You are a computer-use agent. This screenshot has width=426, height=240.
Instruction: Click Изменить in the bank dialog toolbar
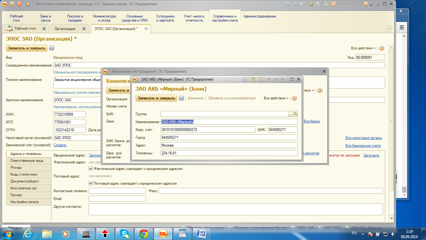(196, 98)
